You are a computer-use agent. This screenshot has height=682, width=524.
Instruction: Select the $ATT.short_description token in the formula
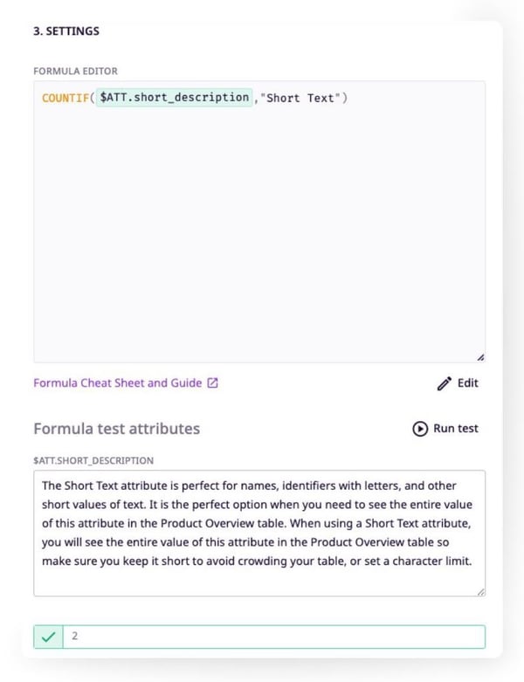174,97
